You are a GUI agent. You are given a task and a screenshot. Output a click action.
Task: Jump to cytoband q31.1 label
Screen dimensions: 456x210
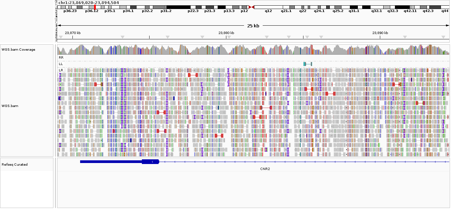[x=354, y=11]
